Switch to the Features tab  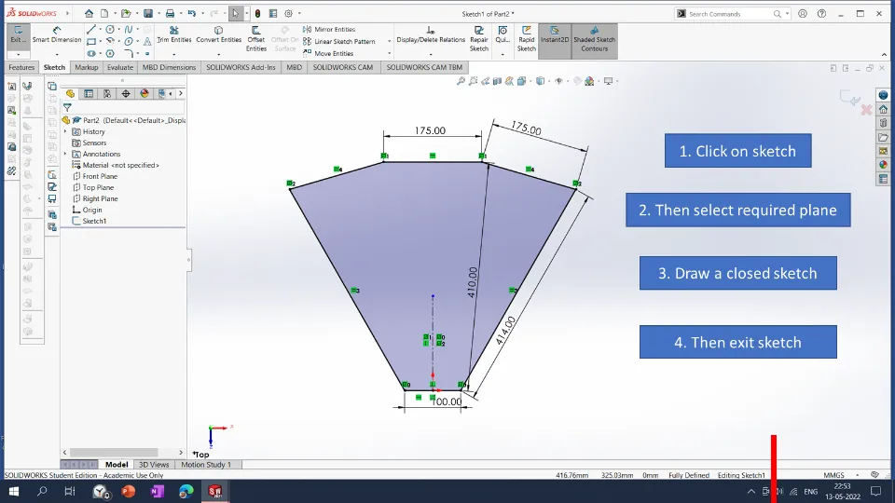(x=21, y=67)
